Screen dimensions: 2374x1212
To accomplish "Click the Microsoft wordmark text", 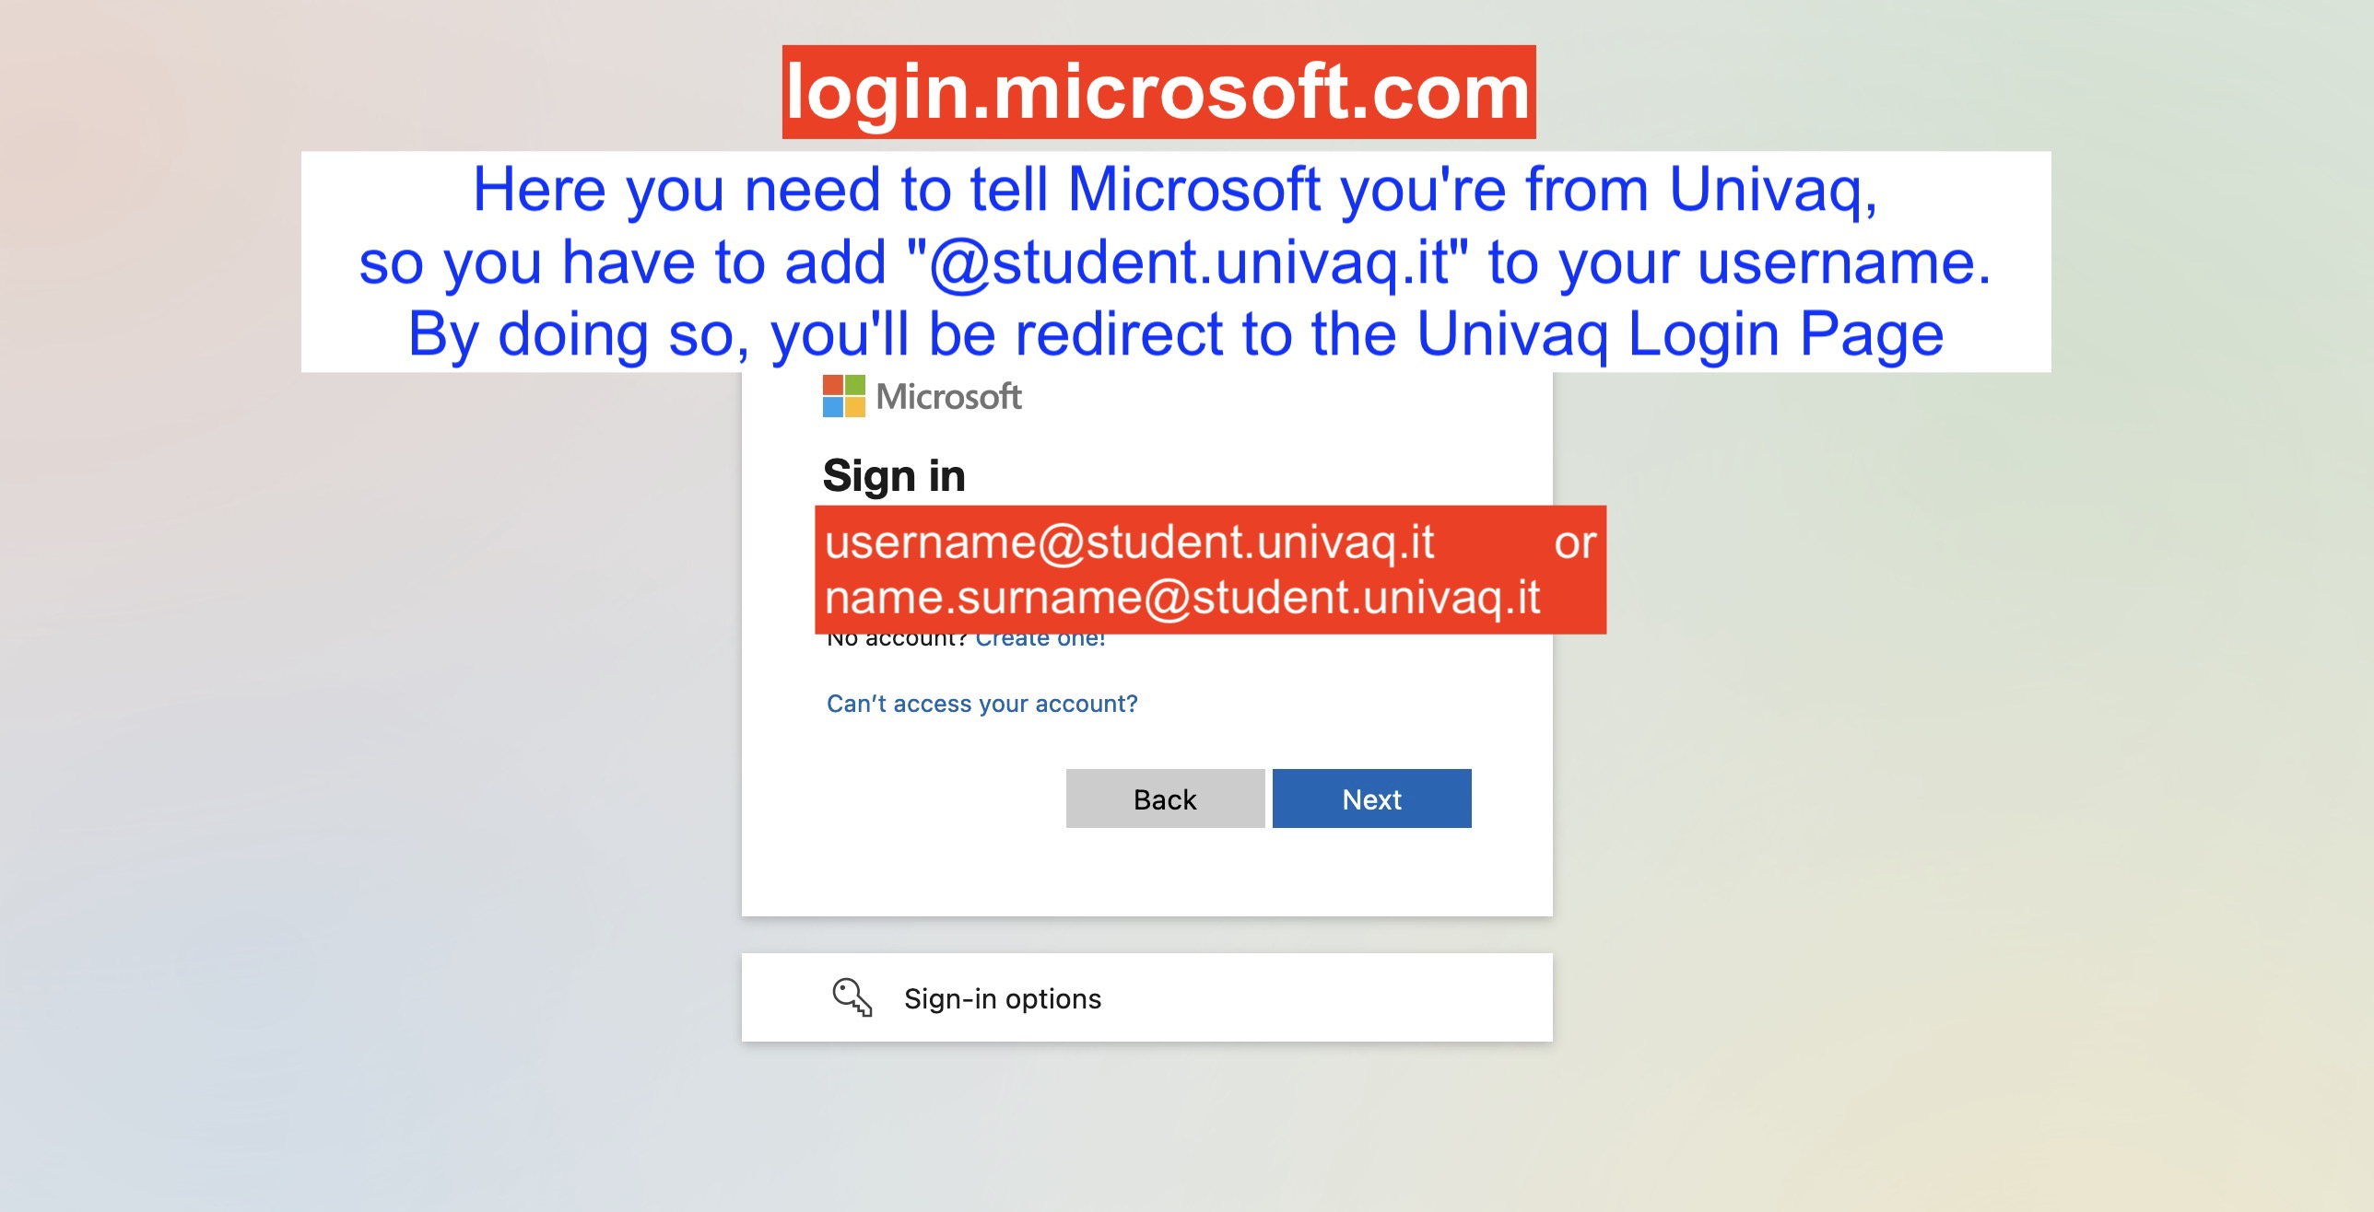I will point(948,397).
